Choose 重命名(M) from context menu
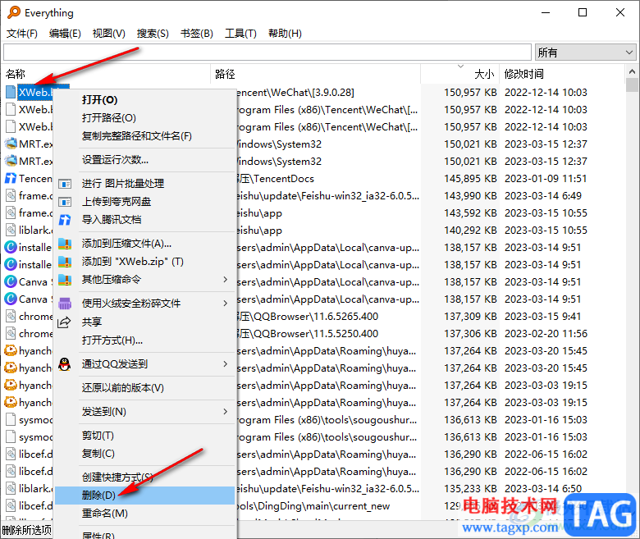Image resolution: width=640 pixels, height=539 pixels. click(105, 514)
